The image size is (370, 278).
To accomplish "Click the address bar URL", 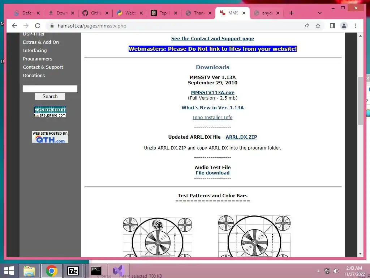I will 92,26.
